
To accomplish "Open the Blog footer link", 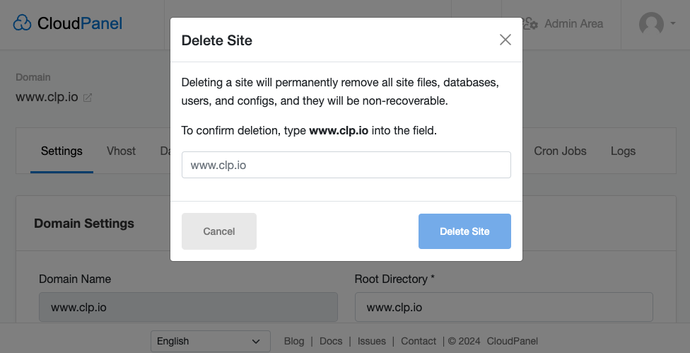I will (293, 341).
